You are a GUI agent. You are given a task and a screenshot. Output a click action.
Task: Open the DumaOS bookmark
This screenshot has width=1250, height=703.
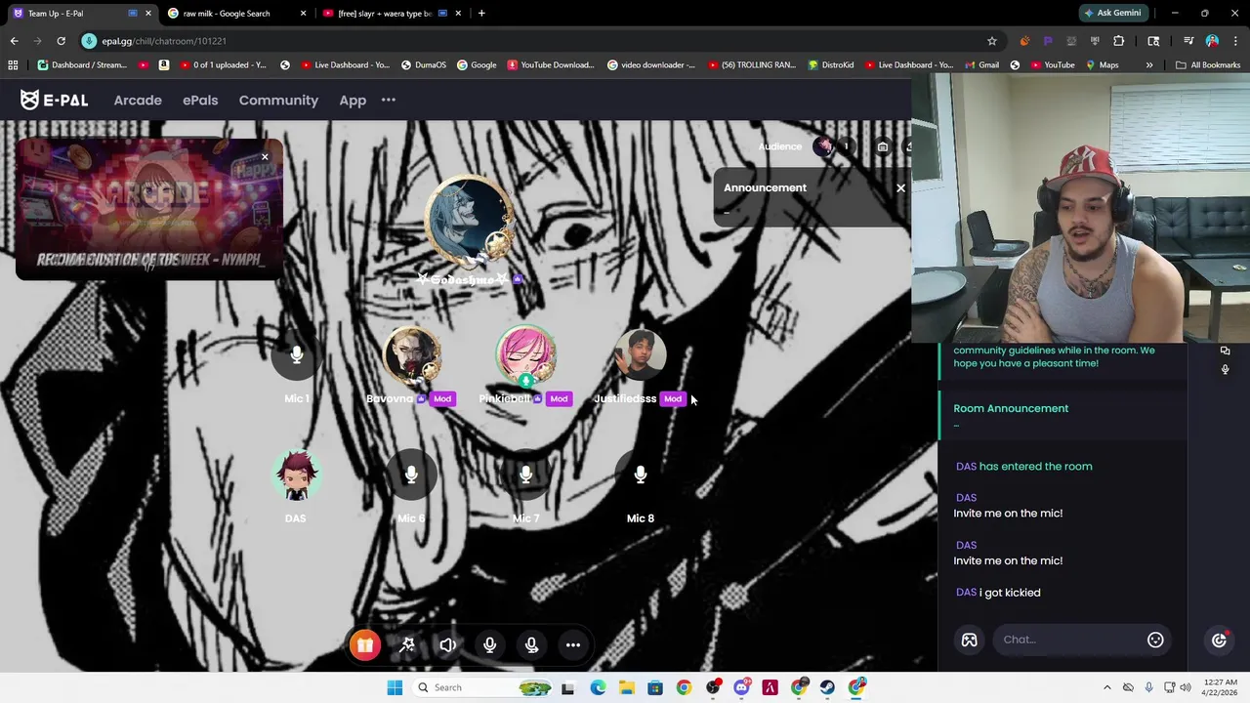(x=422, y=65)
